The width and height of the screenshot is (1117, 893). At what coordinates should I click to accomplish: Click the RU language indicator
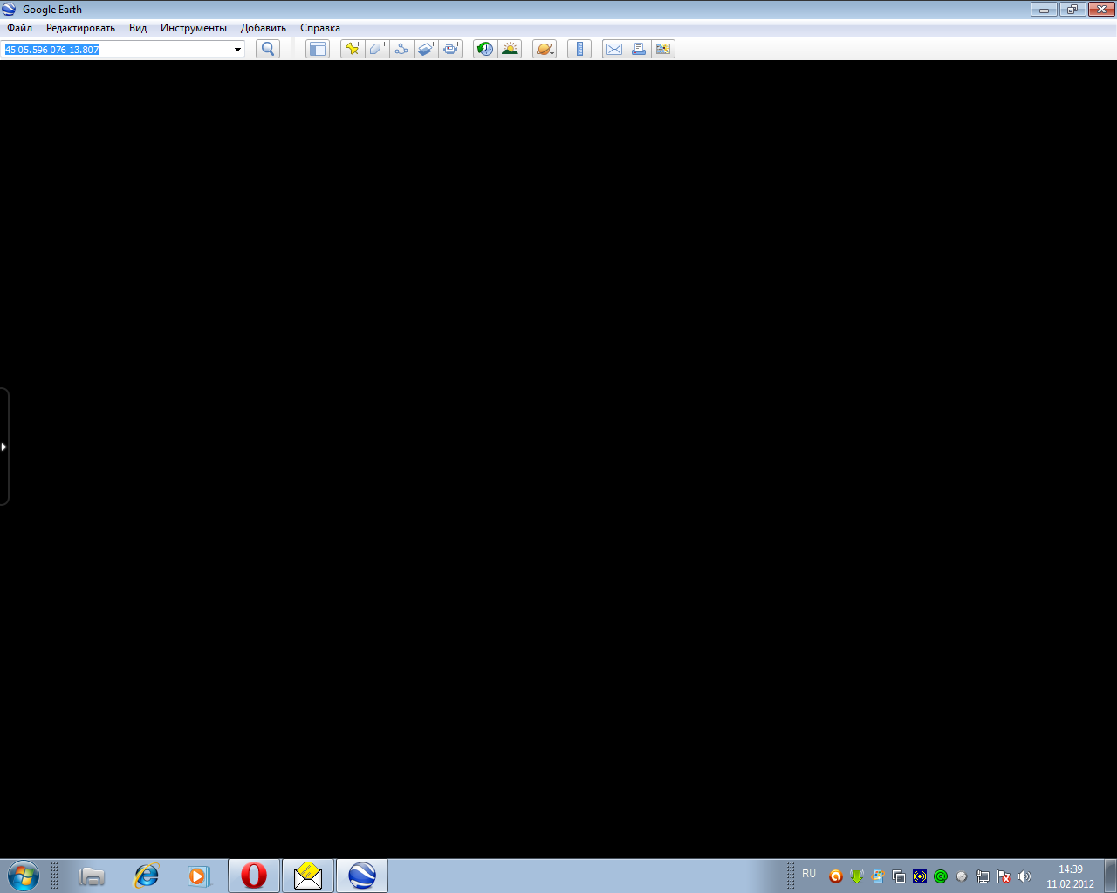coord(809,874)
